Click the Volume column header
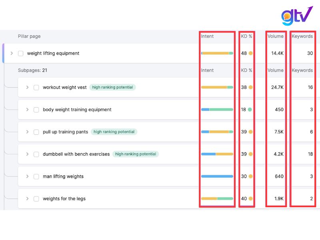320x240 pixels. tap(276, 36)
